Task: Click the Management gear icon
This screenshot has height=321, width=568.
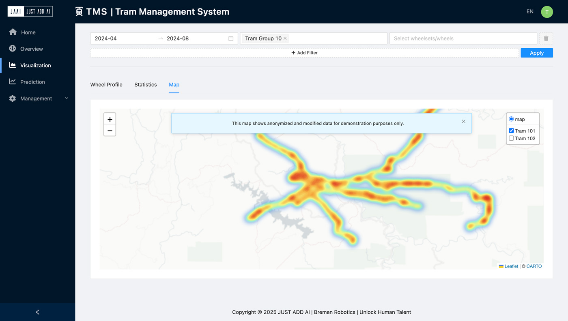Action: [x=13, y=98]
